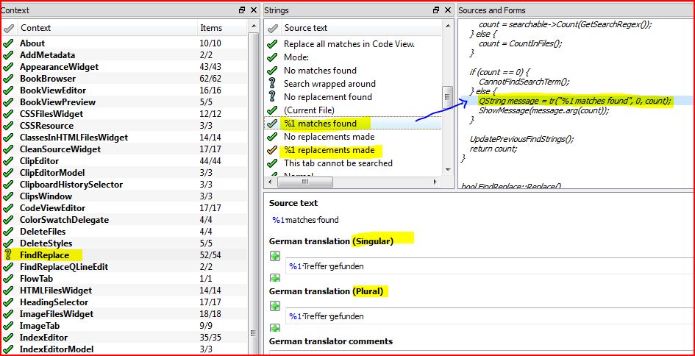Image resolution: width=695 pixels, height=356 pixels.
Task: Toggle done status of 'No matches found'
Action: coord(272,71)
